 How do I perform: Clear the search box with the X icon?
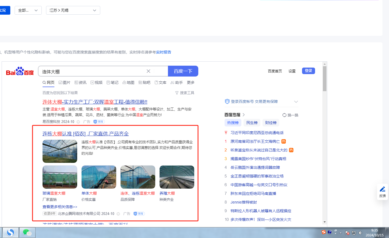(x=148, y=71)
